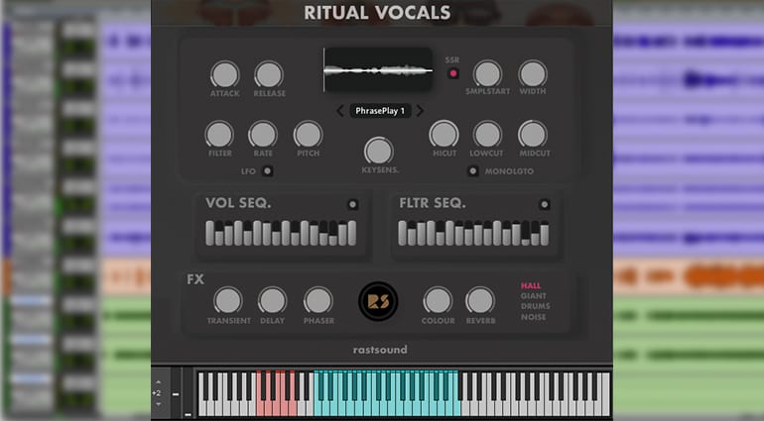Enable the VOL SEQ. power toggle
The height and width of the screenshot is (421, 764).
coord(353,204)
